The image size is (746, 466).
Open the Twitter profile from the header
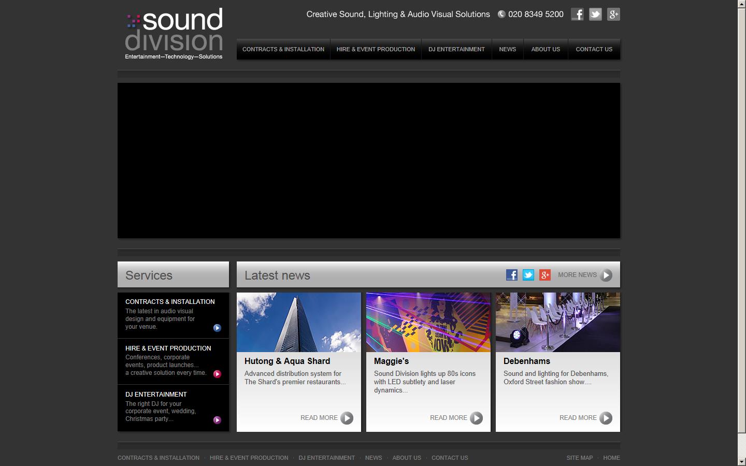(595, 14)
